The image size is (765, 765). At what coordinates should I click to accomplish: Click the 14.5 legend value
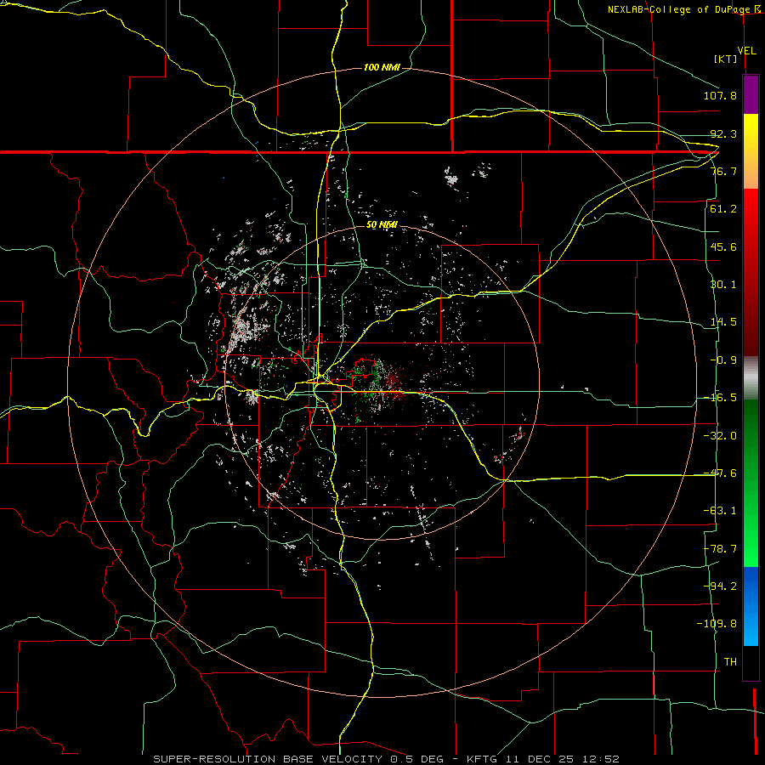(723, 322)
